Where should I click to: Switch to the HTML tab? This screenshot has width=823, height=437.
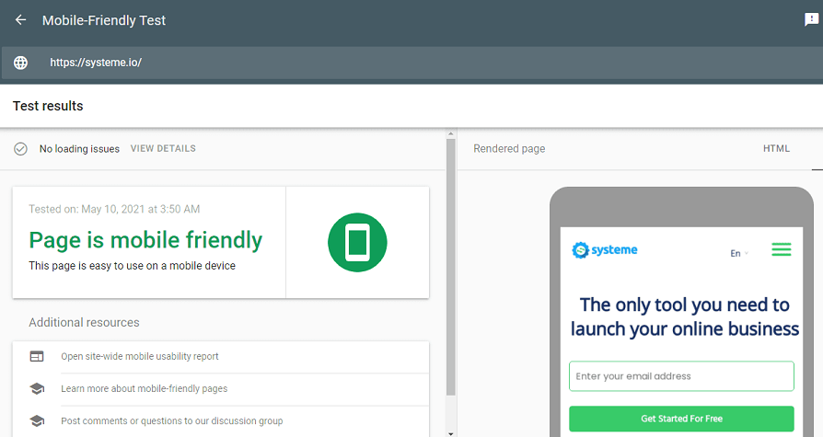[x=776, y=149]
